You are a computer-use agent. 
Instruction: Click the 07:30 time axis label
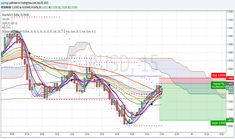pos(27,134)
